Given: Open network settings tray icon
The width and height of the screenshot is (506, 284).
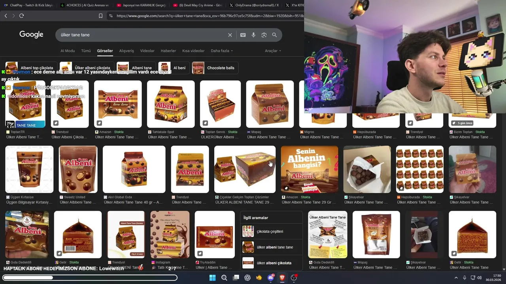Looking at the screenshot, I should point(473,278).
